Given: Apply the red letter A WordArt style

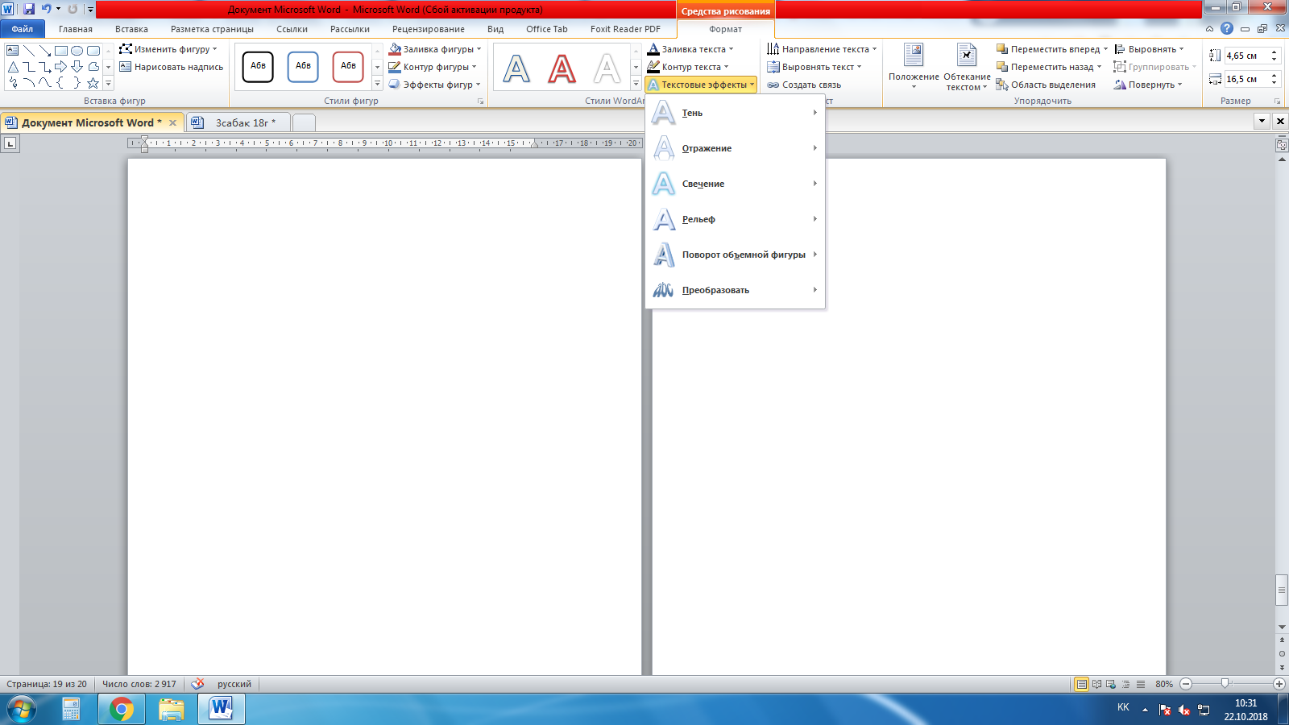Looking at the screenshot, I should click(x=562, y=68).
